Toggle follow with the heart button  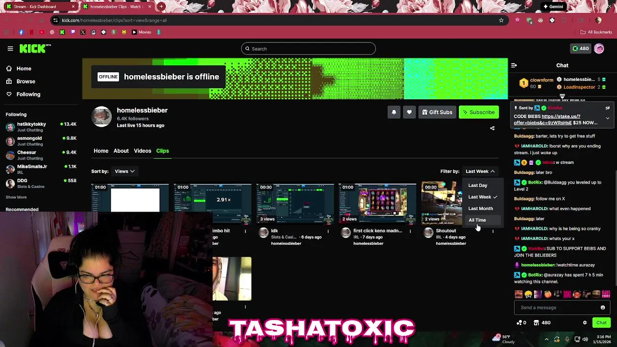409,112
